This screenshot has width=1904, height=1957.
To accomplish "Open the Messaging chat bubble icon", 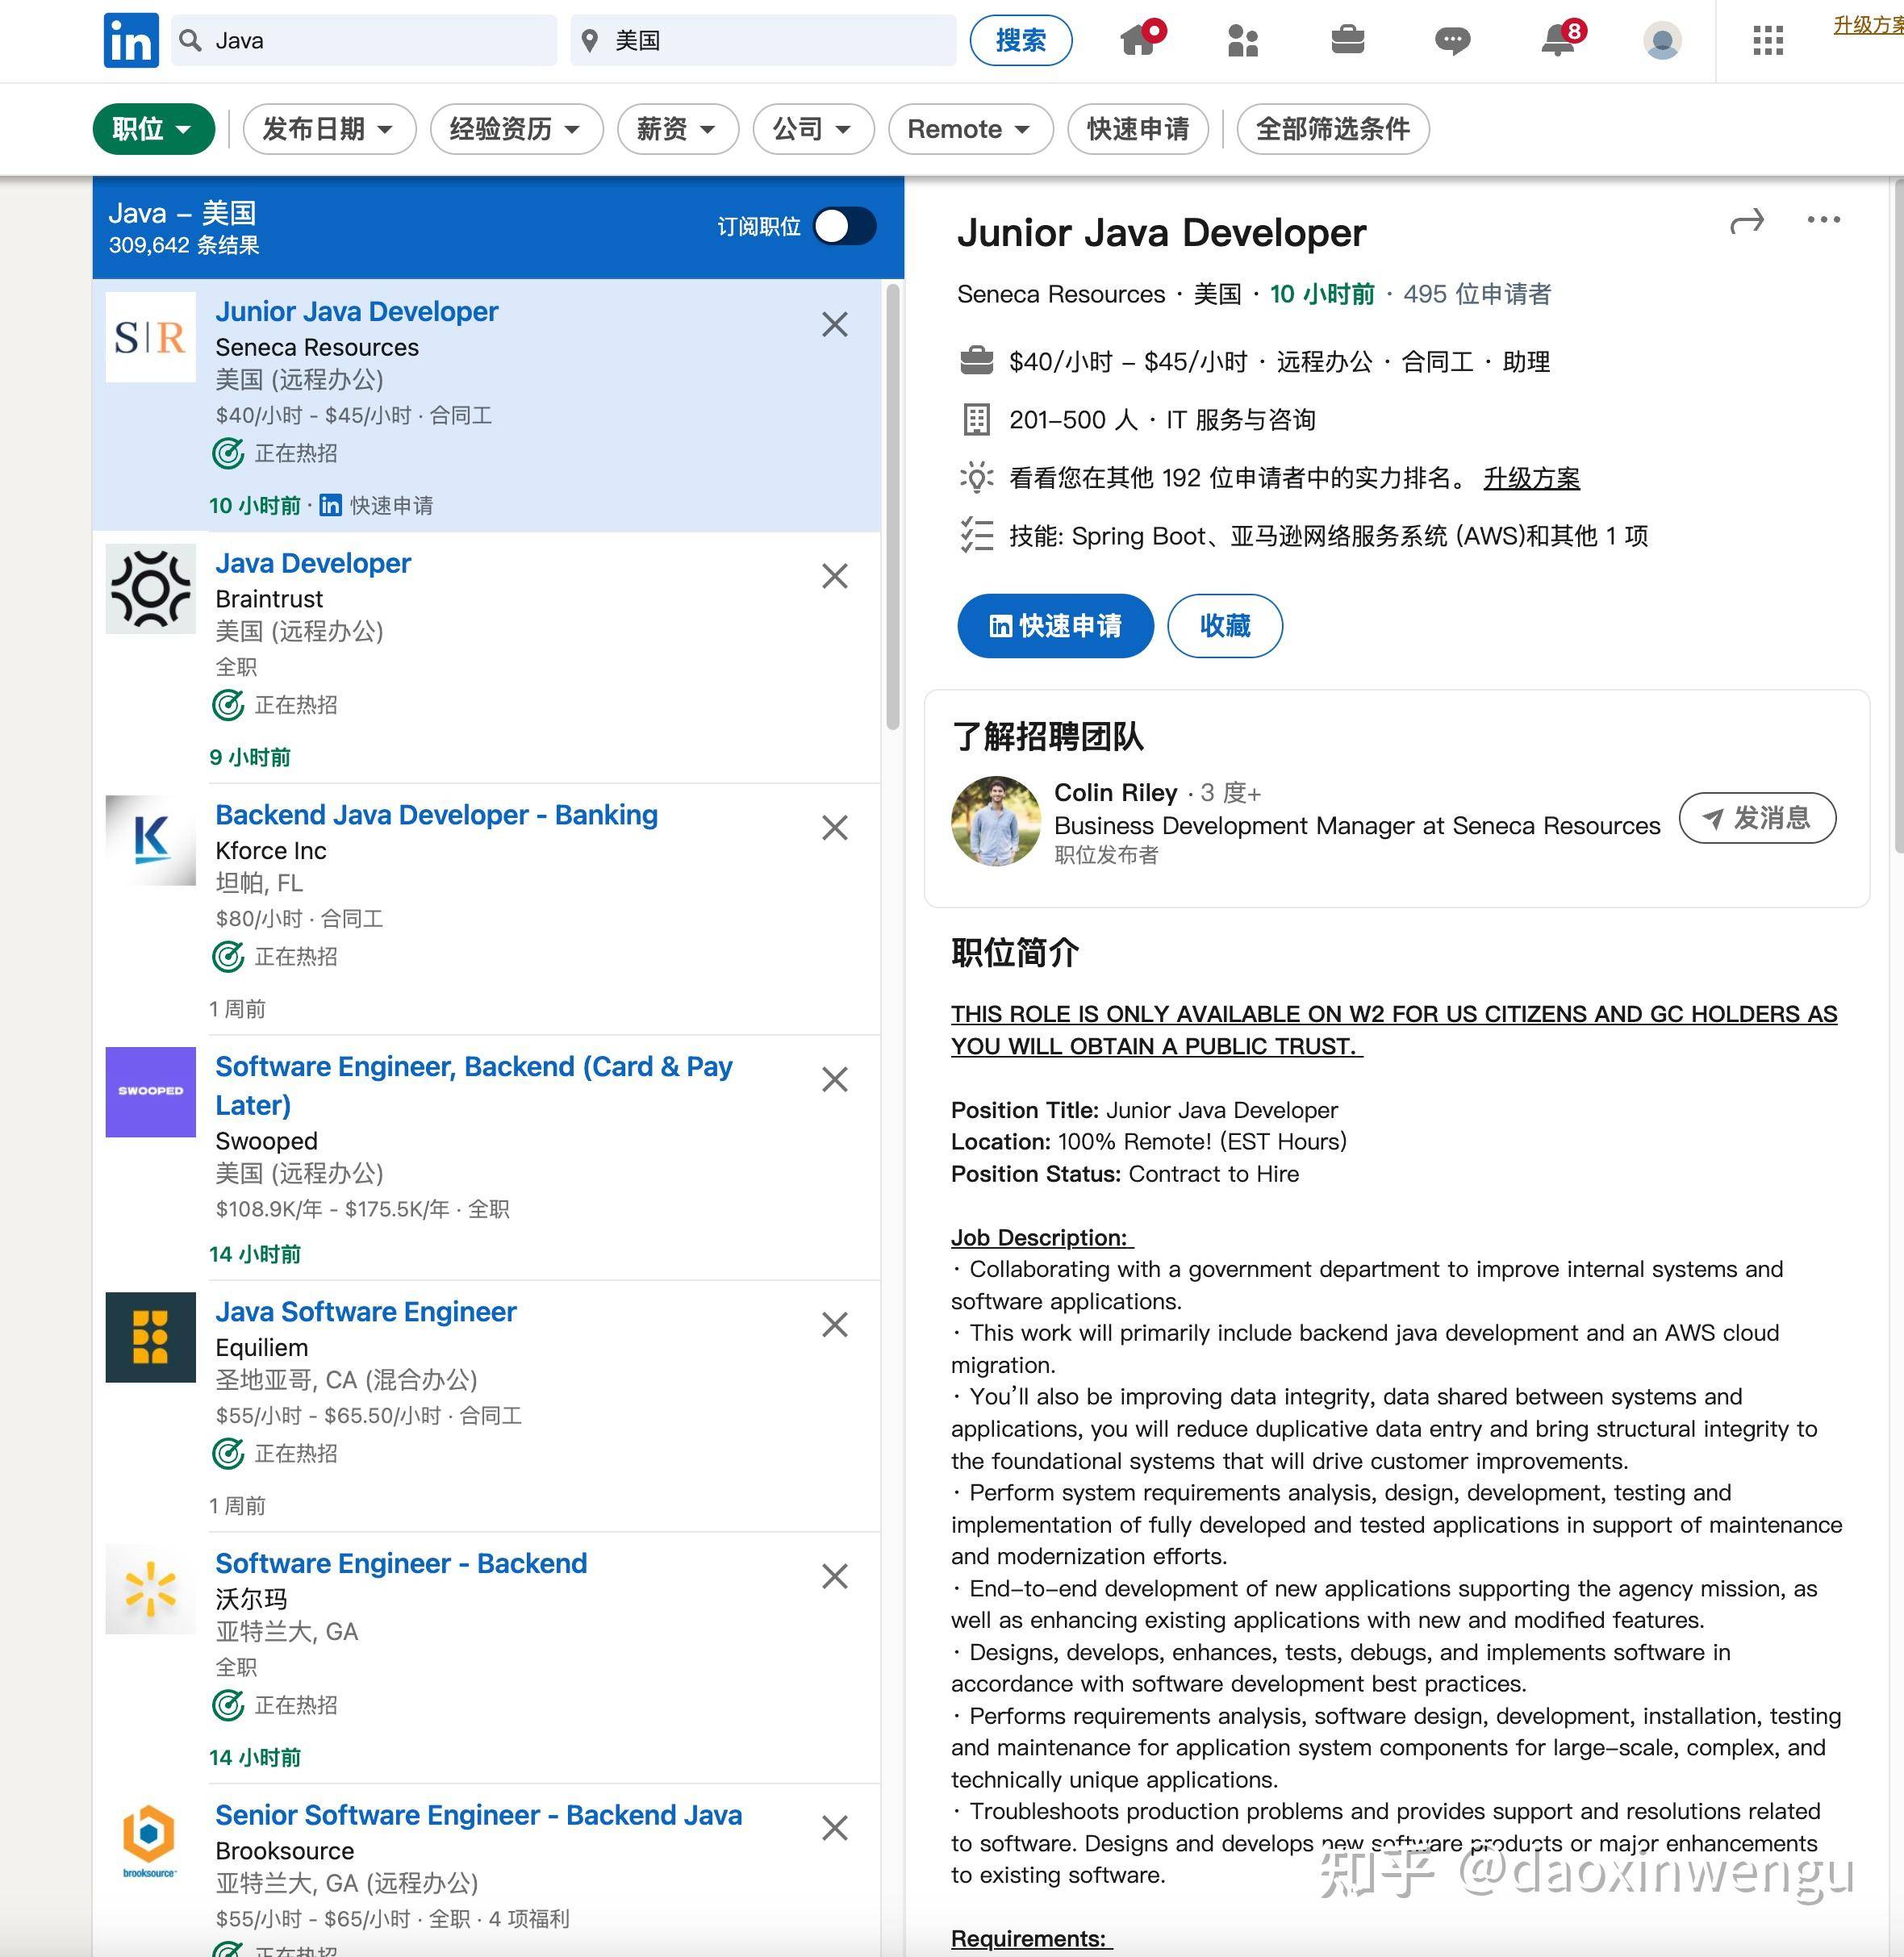I will 1452,40.
